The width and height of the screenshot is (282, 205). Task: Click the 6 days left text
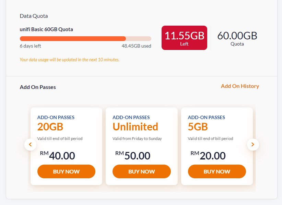(x=30, y=46)
